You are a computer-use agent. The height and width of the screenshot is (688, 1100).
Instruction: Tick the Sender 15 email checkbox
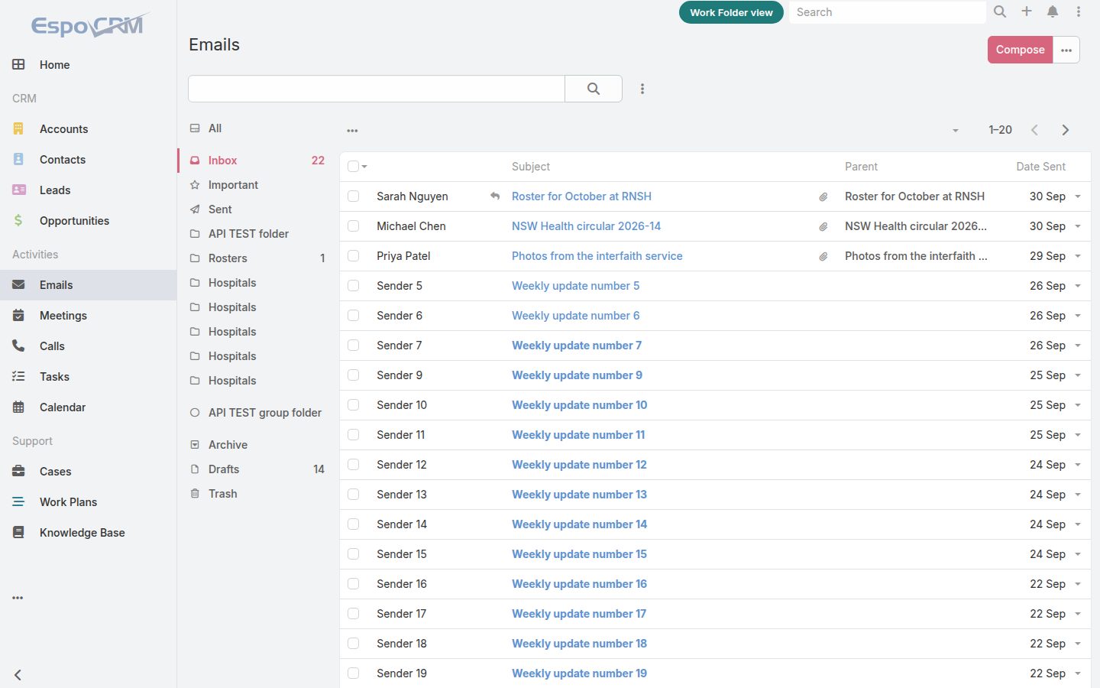click(x=353, y=554)
